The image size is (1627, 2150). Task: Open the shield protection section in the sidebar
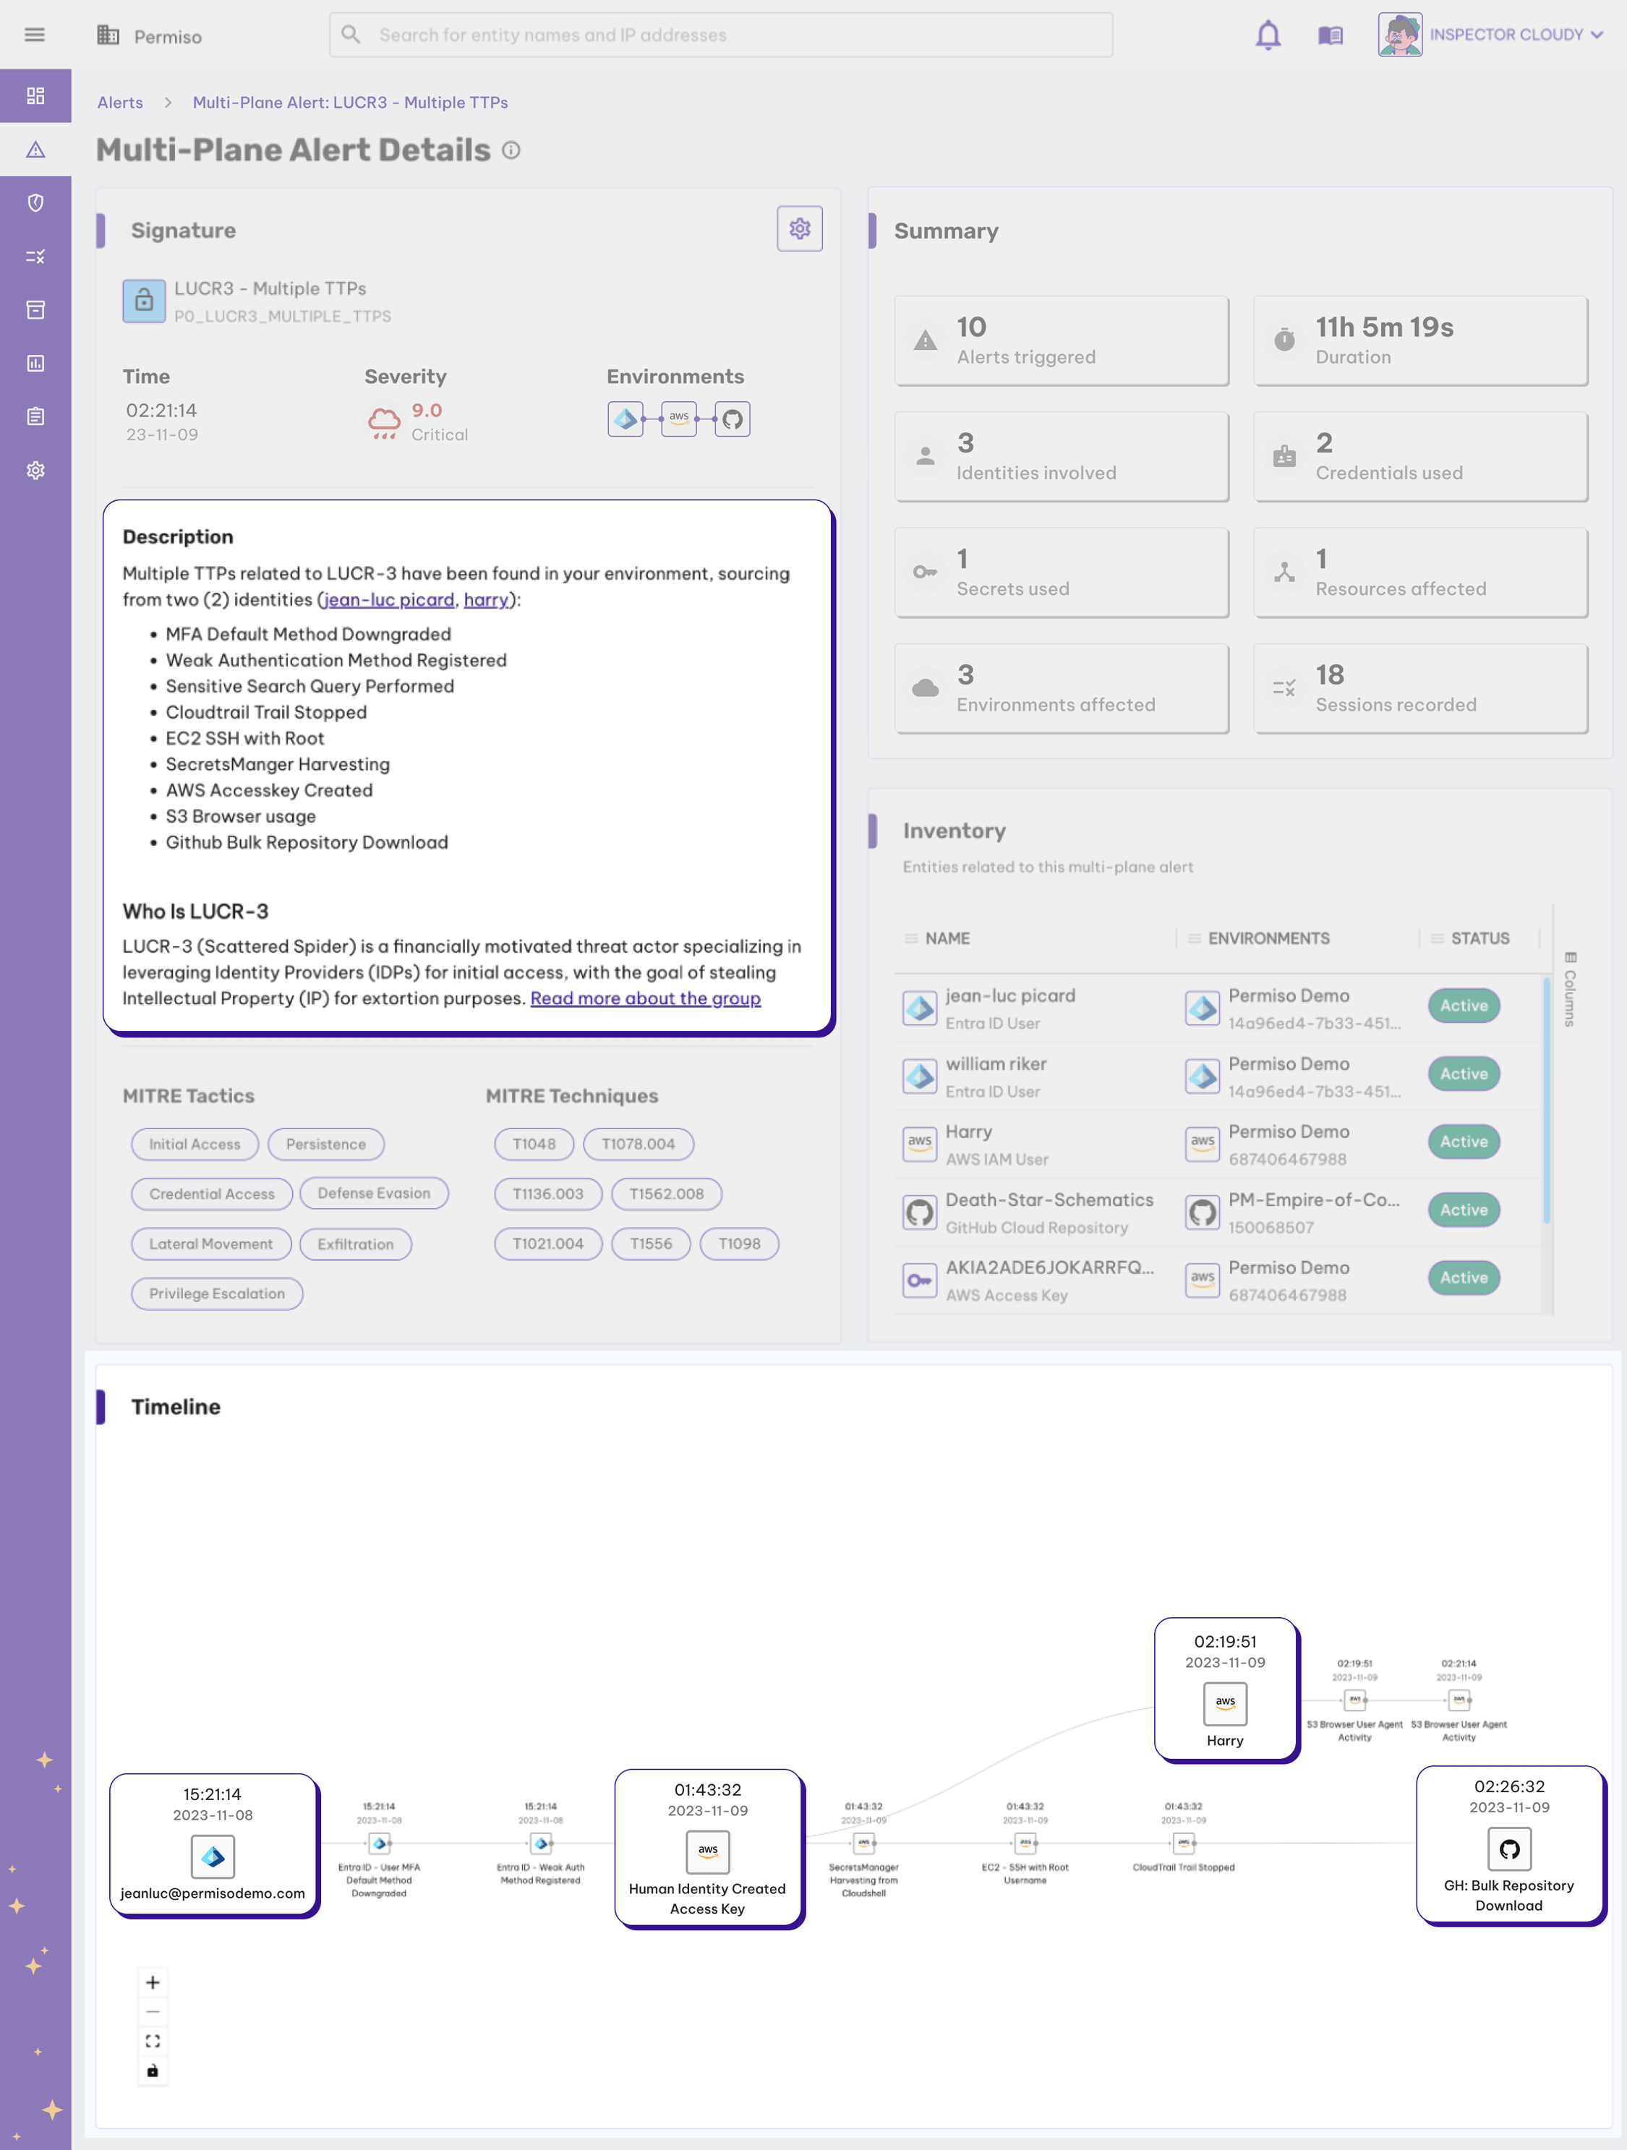click(x=35, y=203)
